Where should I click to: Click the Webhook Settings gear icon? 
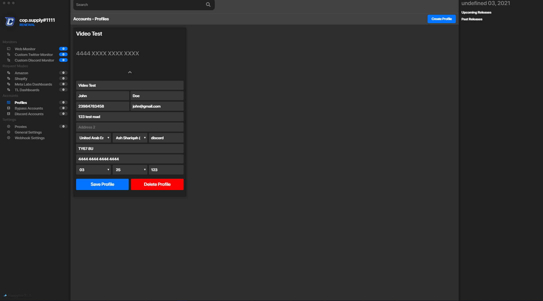point(9,138)
